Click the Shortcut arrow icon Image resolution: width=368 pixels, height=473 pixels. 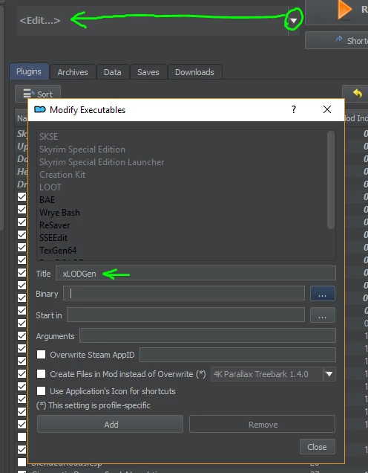[339, 40]
